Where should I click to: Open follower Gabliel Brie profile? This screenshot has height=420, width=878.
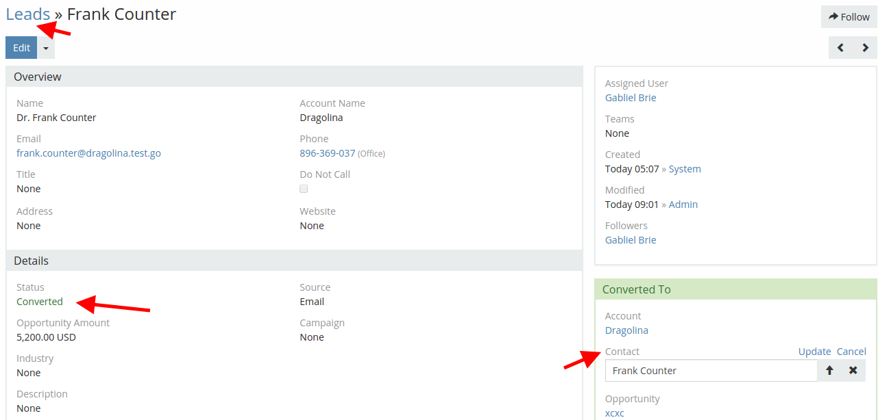click(631, 240)
